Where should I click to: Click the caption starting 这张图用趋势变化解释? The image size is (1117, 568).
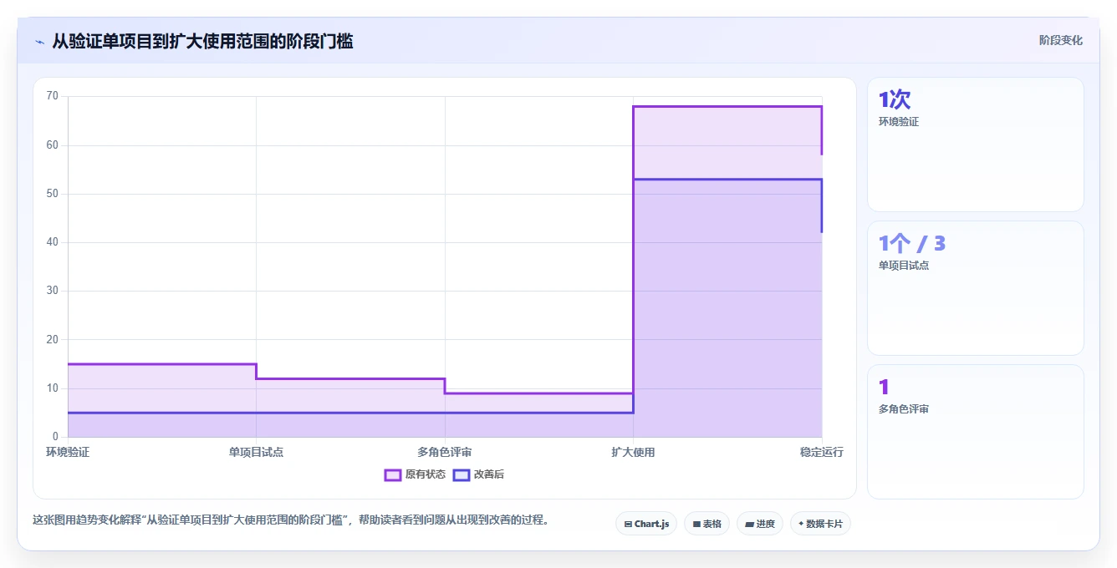tap(291, 520)
